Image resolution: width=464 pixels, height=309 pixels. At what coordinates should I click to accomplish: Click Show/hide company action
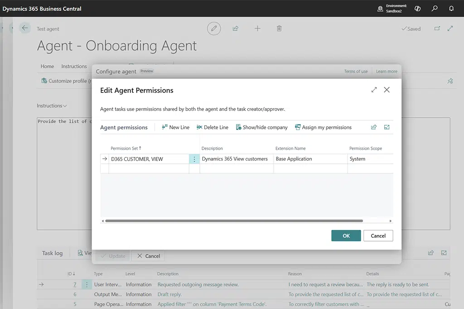pyautogui.click(x=261, y=127)
